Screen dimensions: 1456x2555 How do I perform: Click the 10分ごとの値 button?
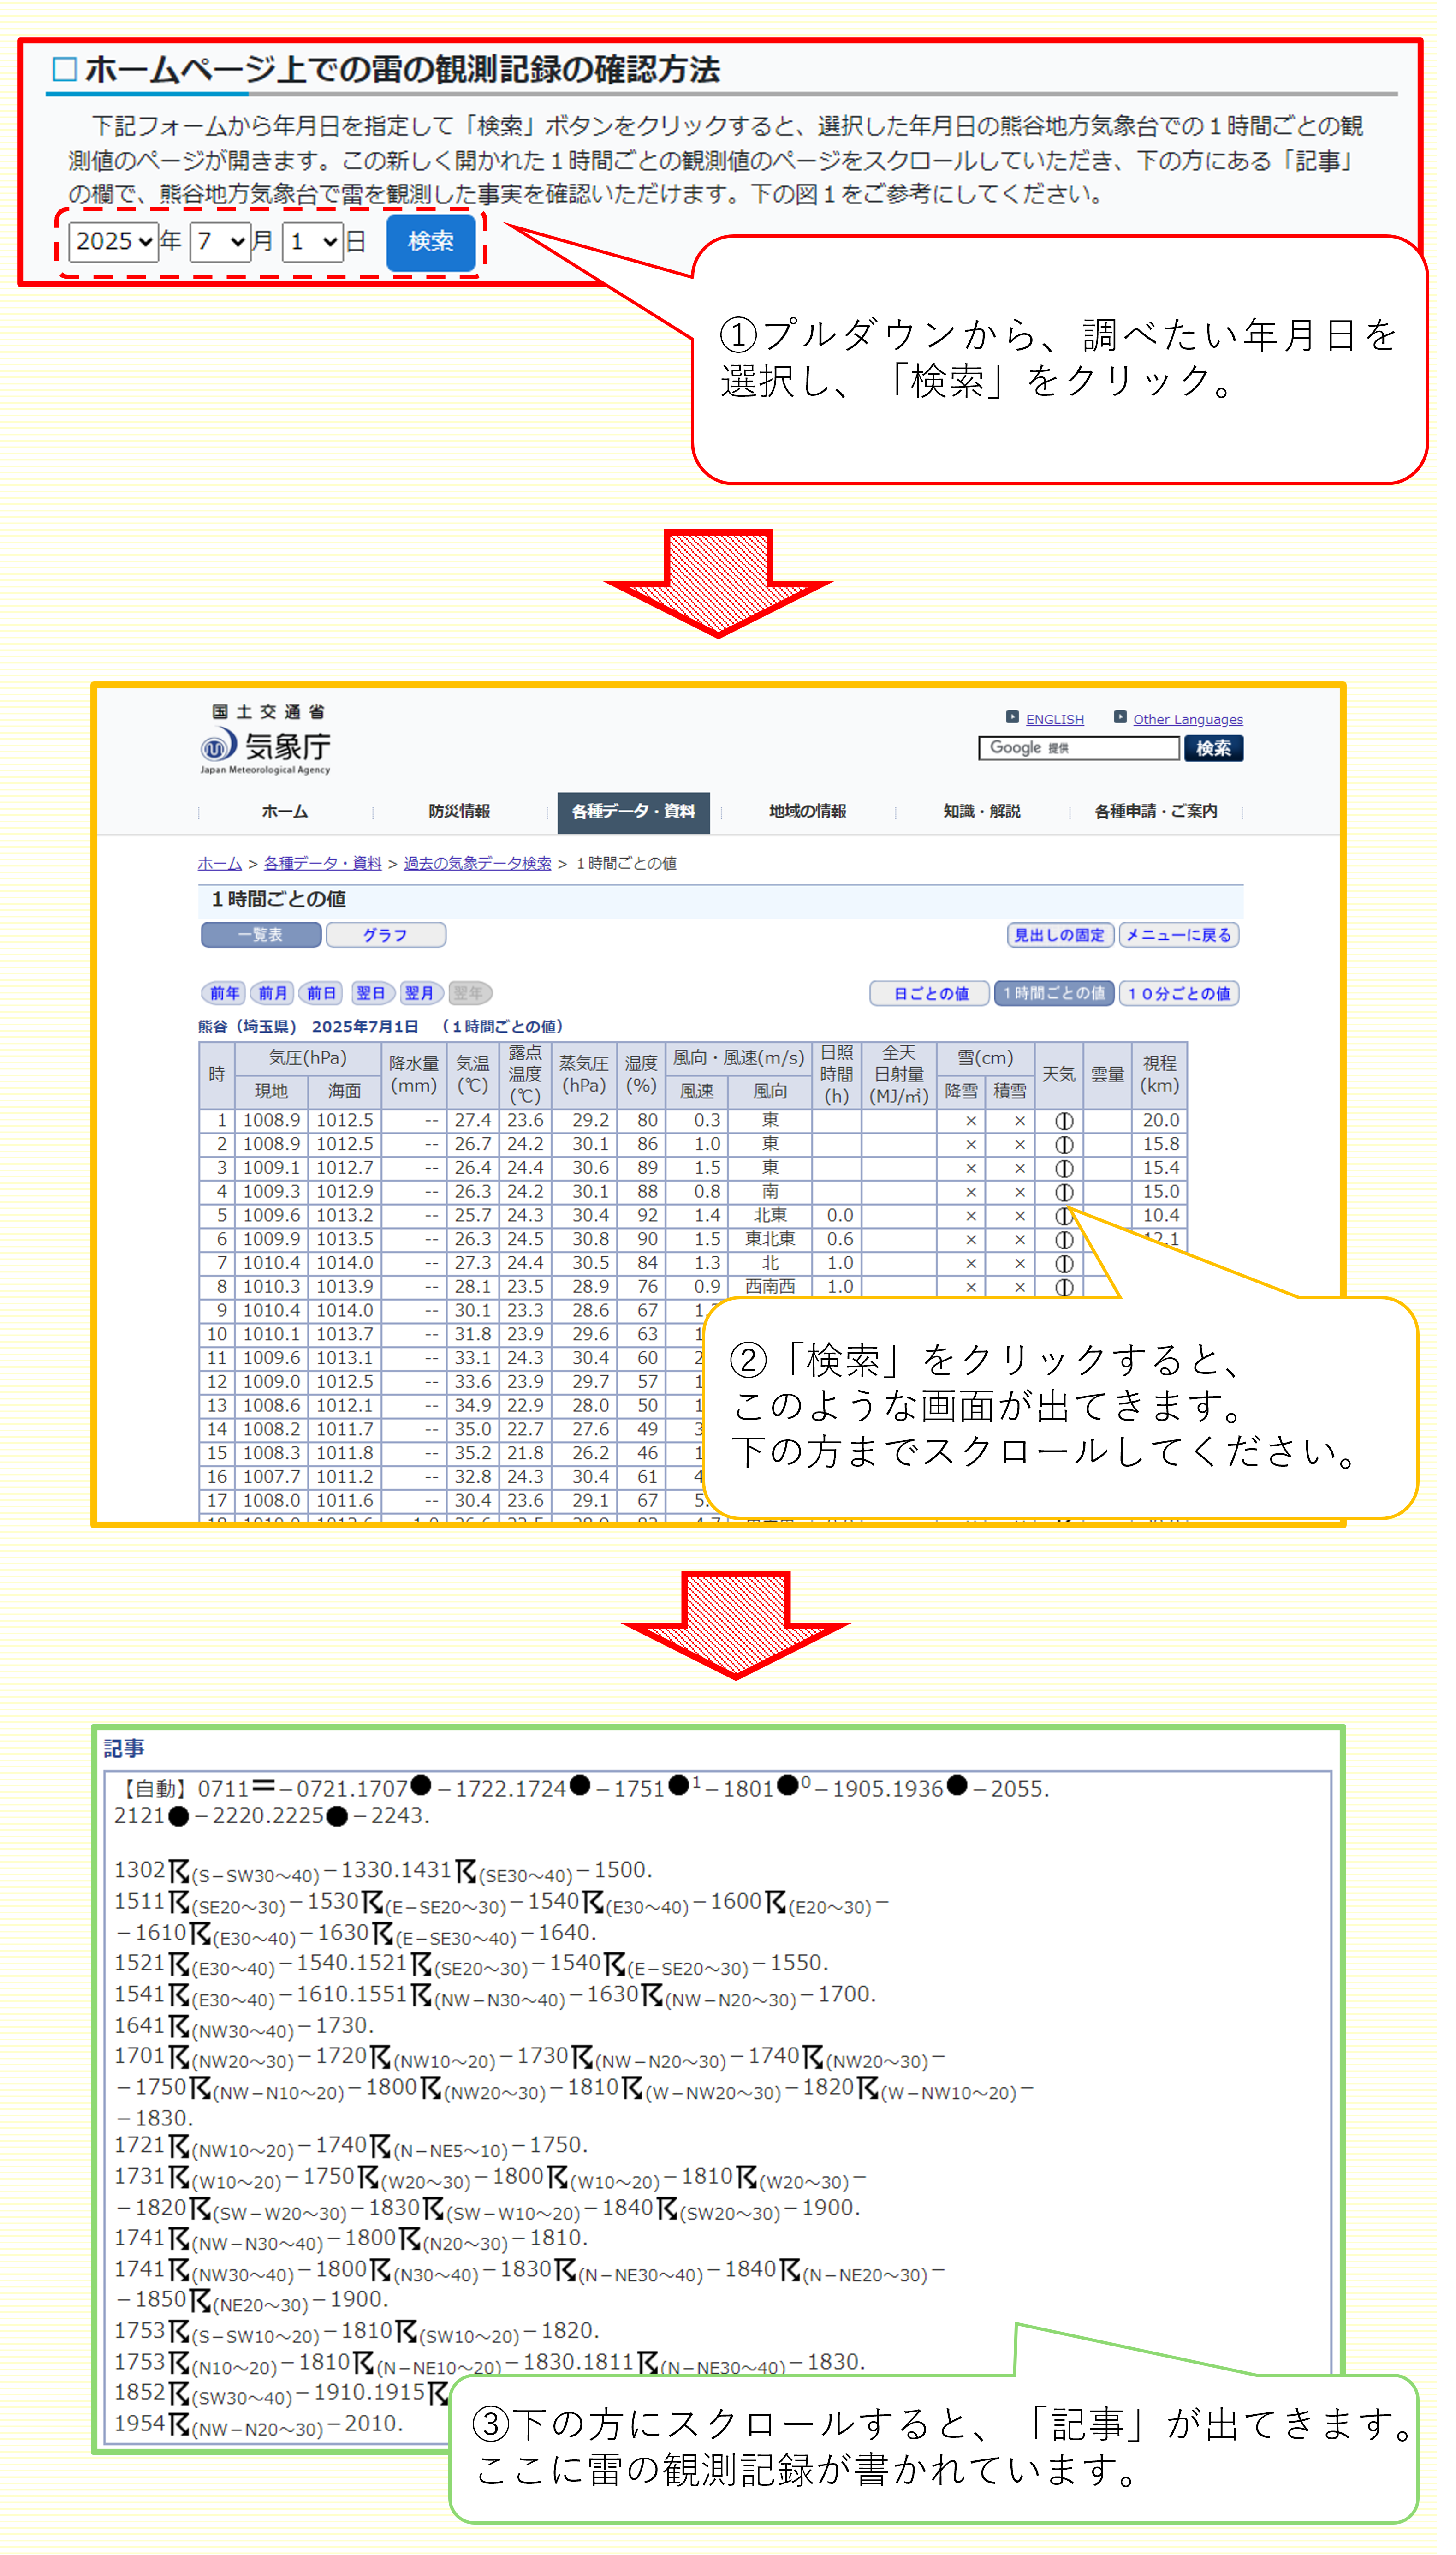1178,993
